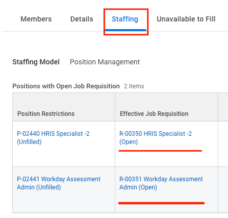The height and width of the screenshot is (218, 228).
Task: Click the 2 items count text
Action: (x=134, y=86)
